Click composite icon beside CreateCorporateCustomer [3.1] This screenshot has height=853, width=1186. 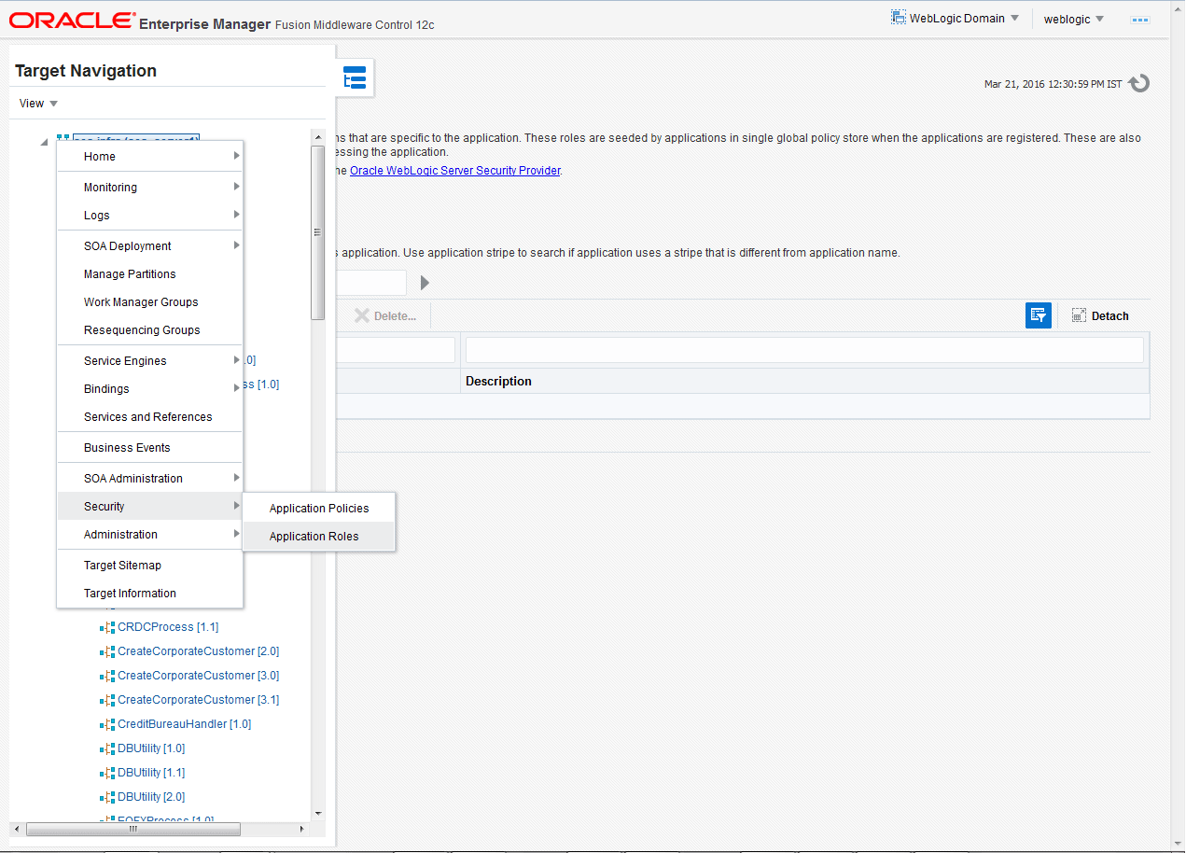click(107, 700)
